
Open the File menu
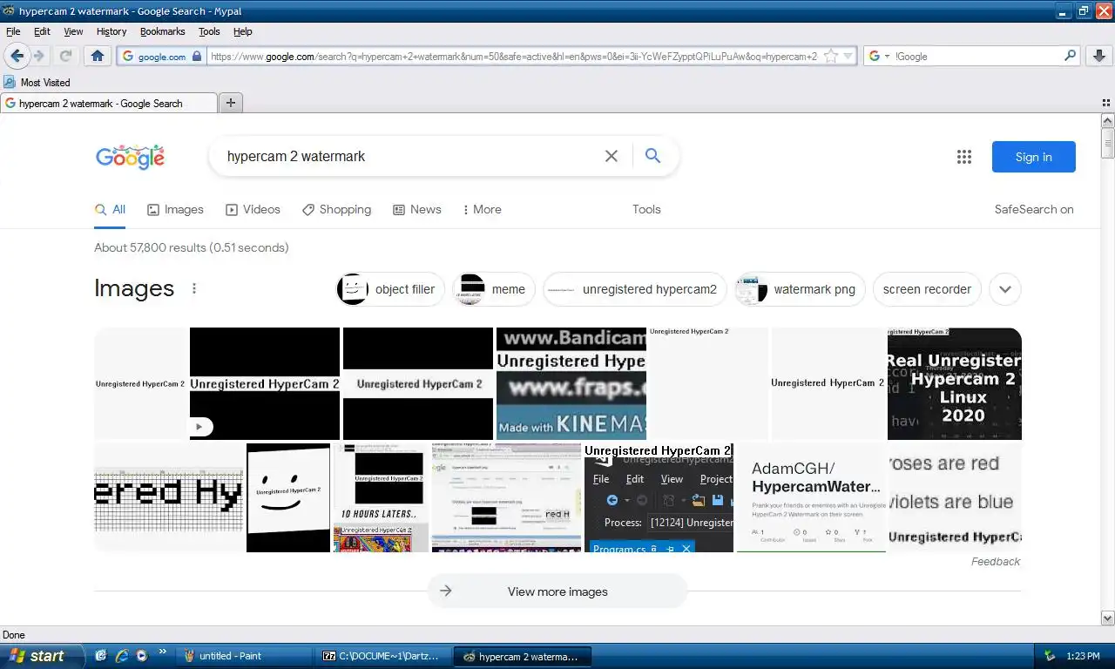[x=13, y=31]
